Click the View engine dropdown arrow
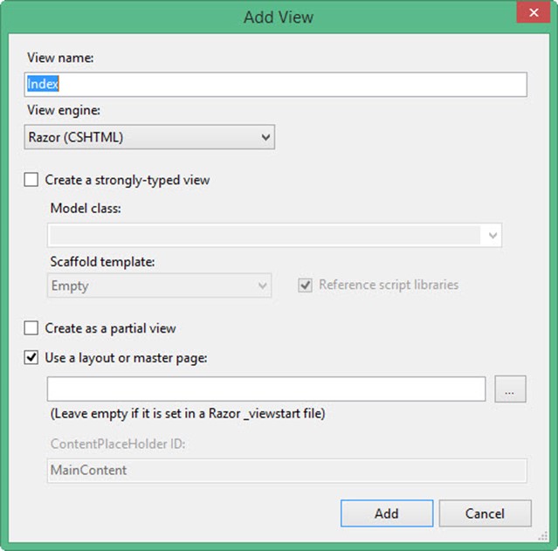The height and width of the screenshot is (551, 558). (x=265, y=137)
